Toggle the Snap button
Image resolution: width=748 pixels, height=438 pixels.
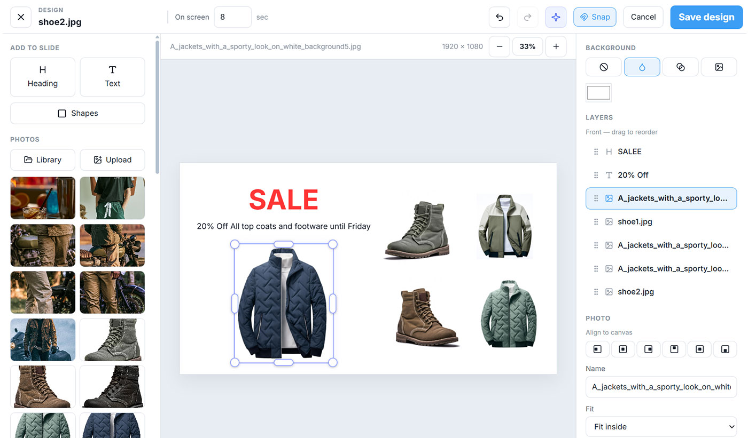(x=595, y=17)
